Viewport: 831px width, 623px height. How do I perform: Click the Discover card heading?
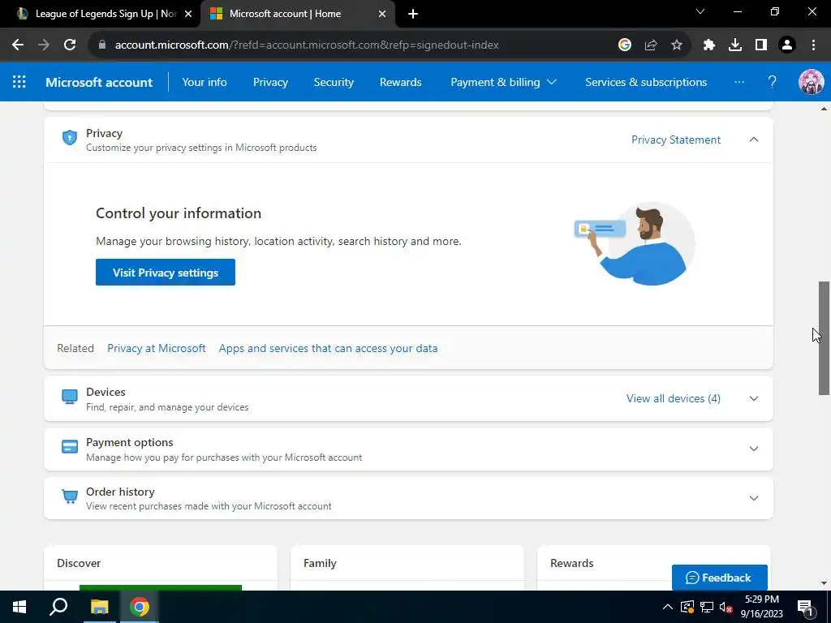[79, 563]
